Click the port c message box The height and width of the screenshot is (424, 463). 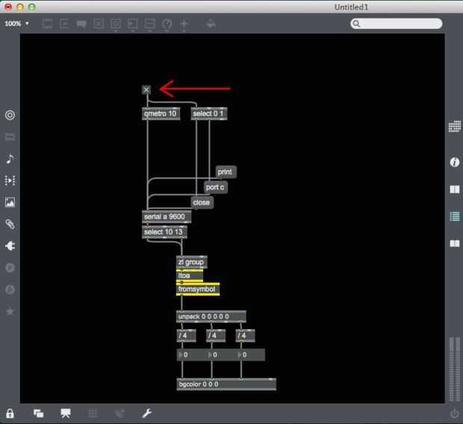tap(216, 187)
